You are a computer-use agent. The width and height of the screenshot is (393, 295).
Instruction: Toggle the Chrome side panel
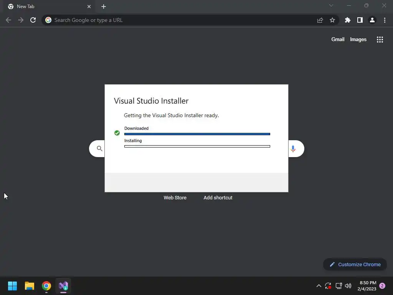(360, 20)
